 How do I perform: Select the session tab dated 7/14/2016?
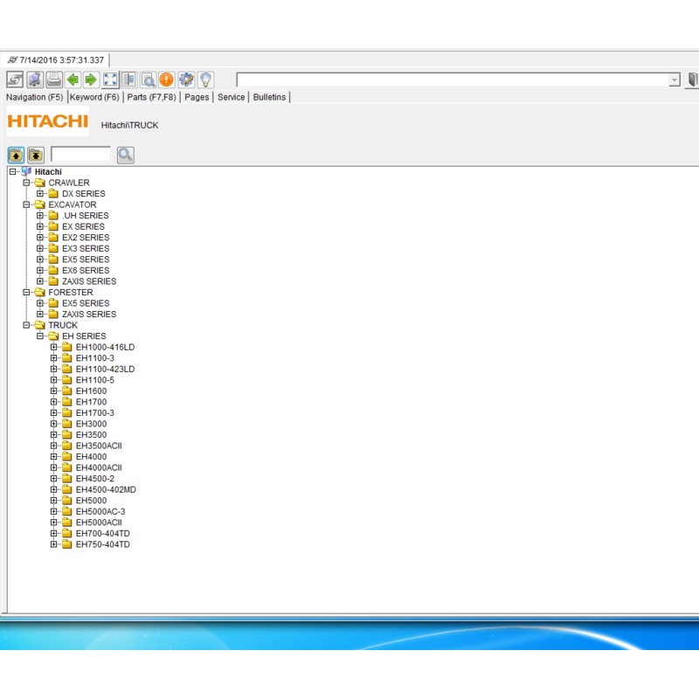56,60
